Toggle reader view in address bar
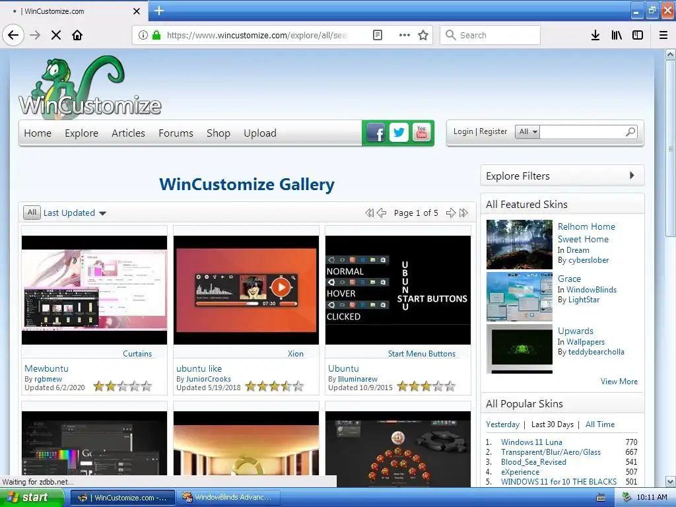Viewport: 676px width, 507px height. pos(377,35)
